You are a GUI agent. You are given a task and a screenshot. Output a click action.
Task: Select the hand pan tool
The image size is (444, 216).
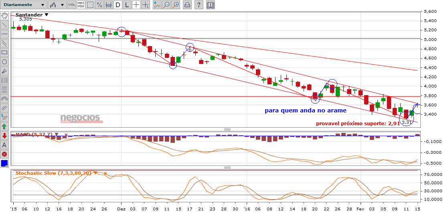4,15
